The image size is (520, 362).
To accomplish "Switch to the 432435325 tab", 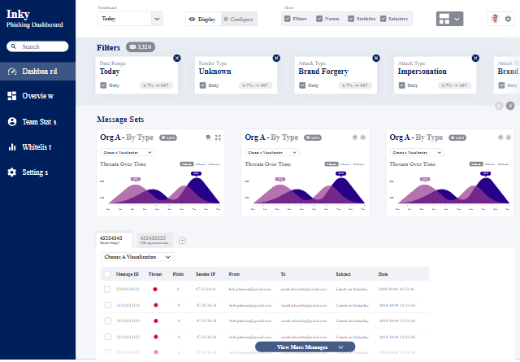I will [155, 240].
